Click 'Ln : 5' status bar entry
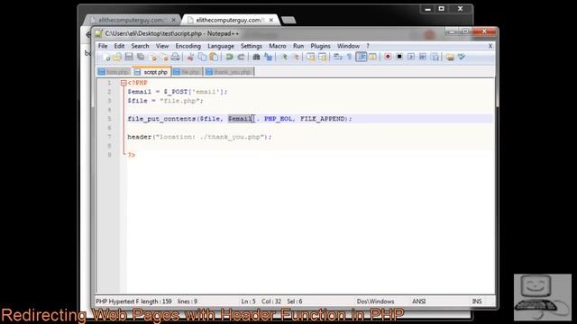 (249, 301)
